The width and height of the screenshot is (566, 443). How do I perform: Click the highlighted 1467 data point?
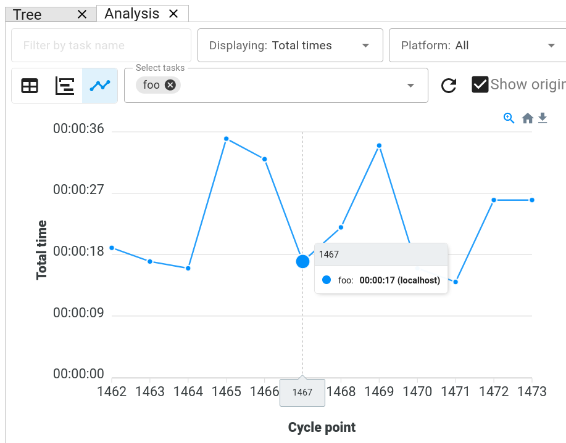click(302, 261)
